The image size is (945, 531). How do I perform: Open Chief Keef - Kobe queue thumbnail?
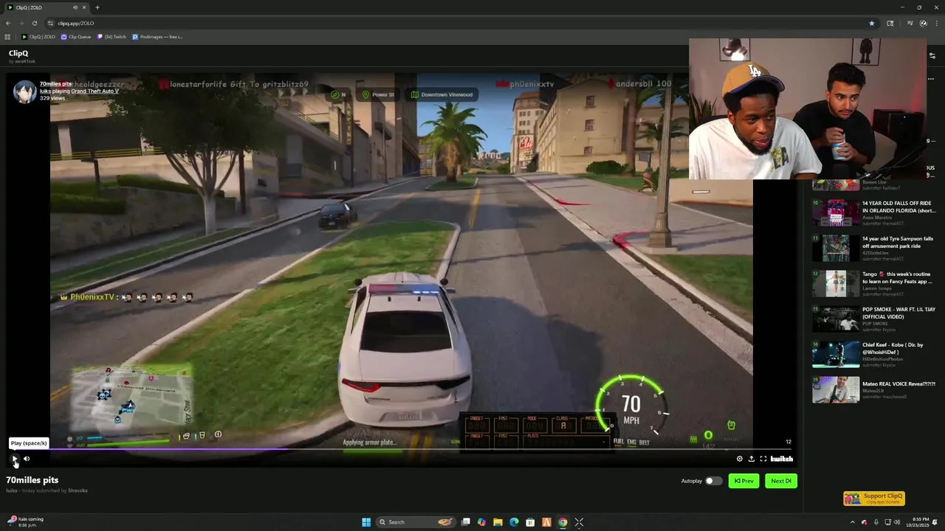point(836,355)
